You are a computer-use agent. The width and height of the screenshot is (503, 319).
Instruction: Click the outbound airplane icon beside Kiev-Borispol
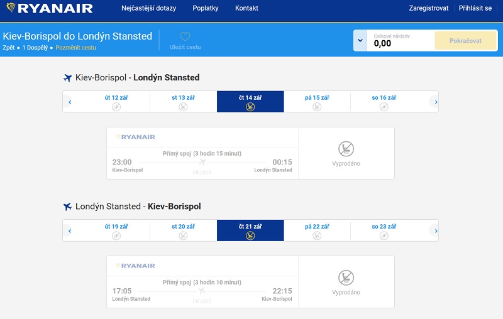coord(67,78)
